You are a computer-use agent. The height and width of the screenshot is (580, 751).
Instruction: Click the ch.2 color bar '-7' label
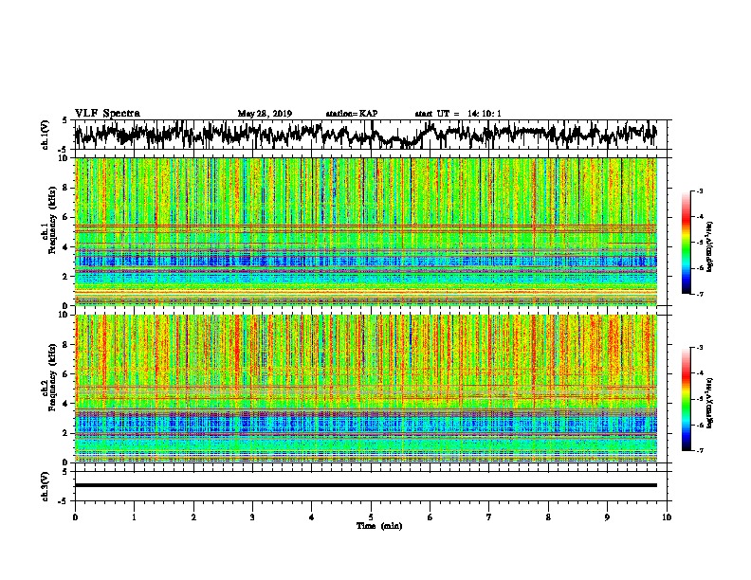pos(699,451)
